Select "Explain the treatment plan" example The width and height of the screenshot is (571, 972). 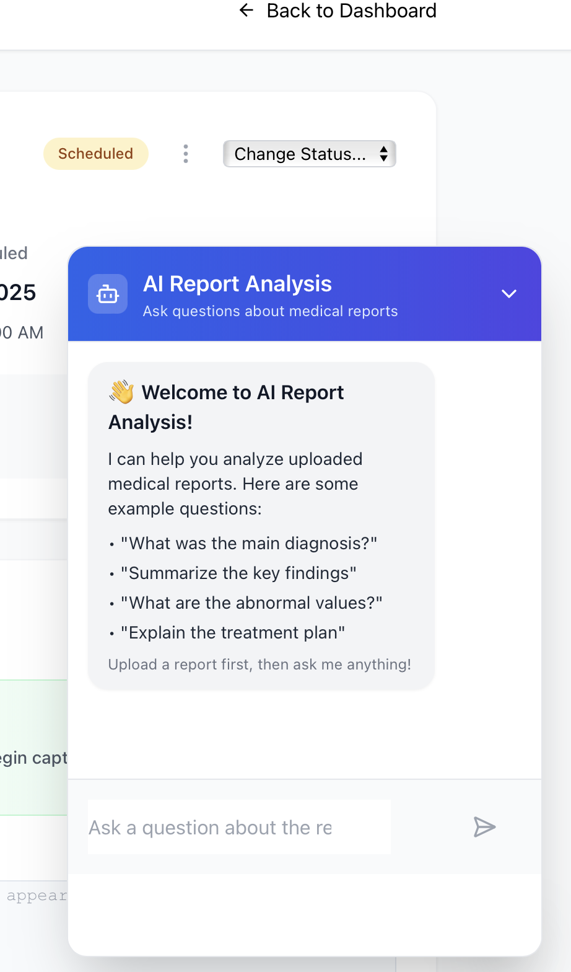pos(232,633)
